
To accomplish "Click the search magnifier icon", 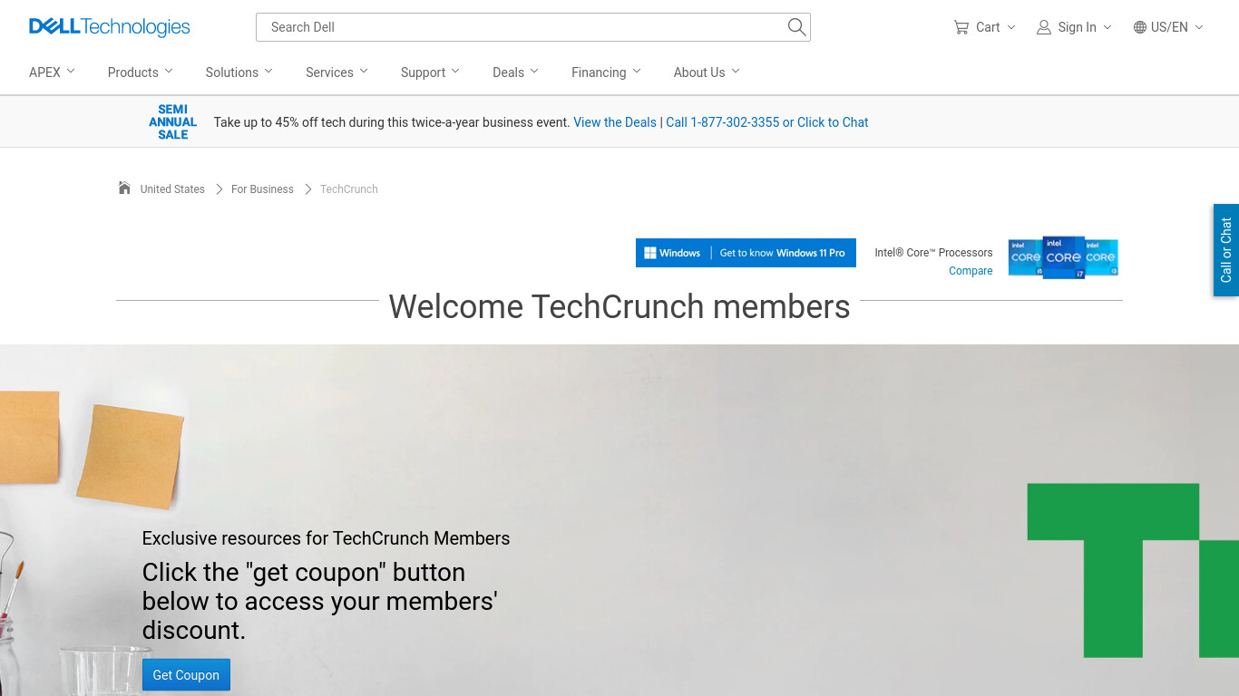I will tap(796, 27).
